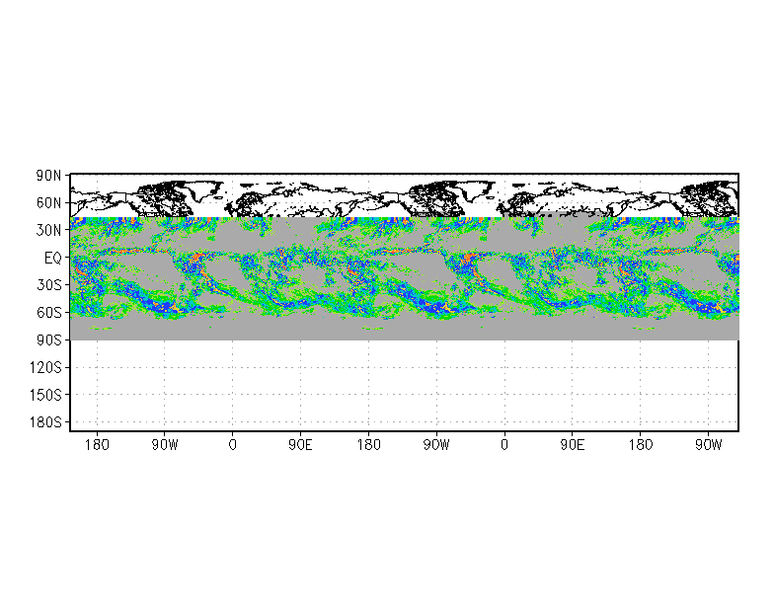Select the EQ equator axis label
This screenshot has width=774, height=604.
coord(53,258)
